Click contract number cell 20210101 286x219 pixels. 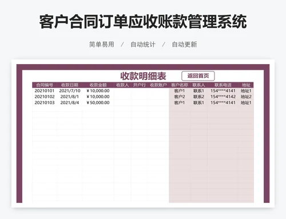click(x=45, y=91)
